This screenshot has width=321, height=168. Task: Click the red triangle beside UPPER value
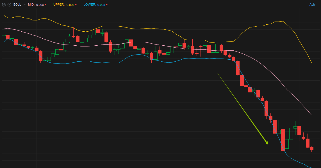pos(76,4)
